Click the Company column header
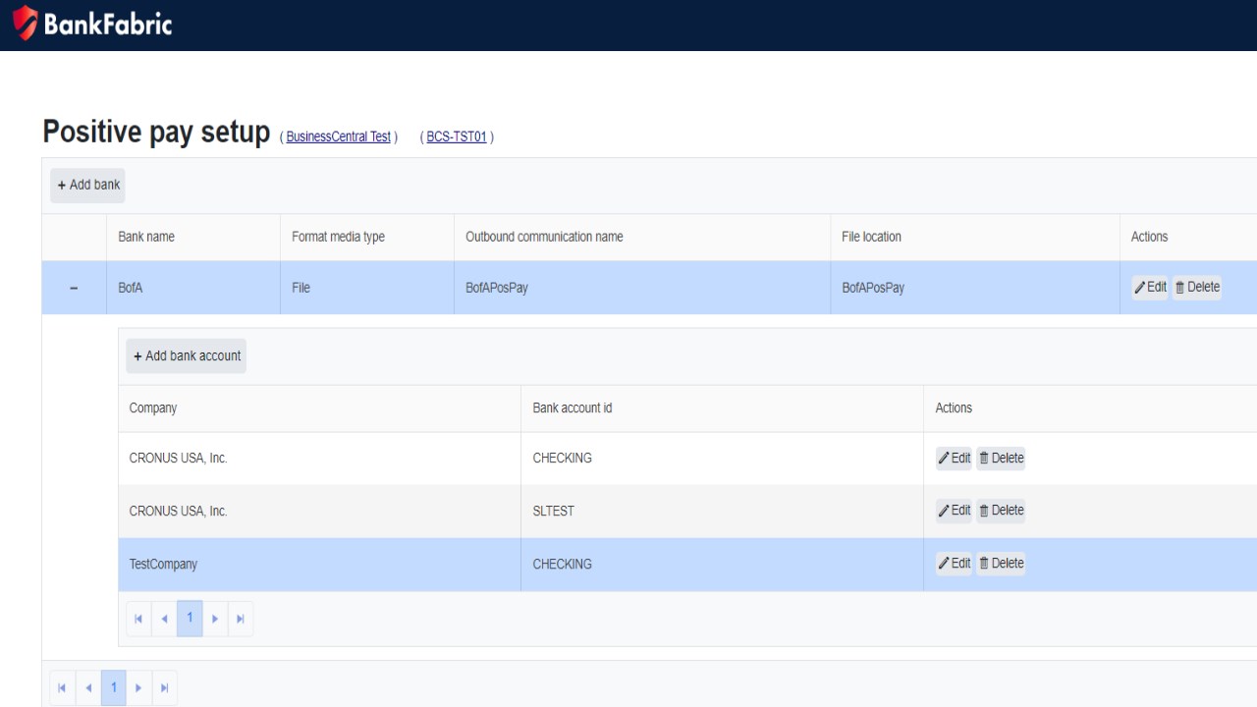 319,408
